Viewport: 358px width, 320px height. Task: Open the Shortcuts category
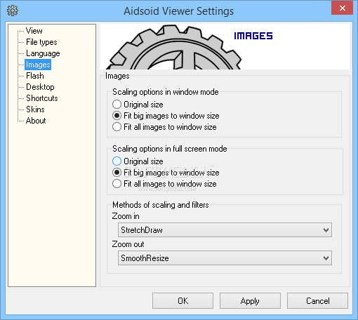[x=42, y=98]
